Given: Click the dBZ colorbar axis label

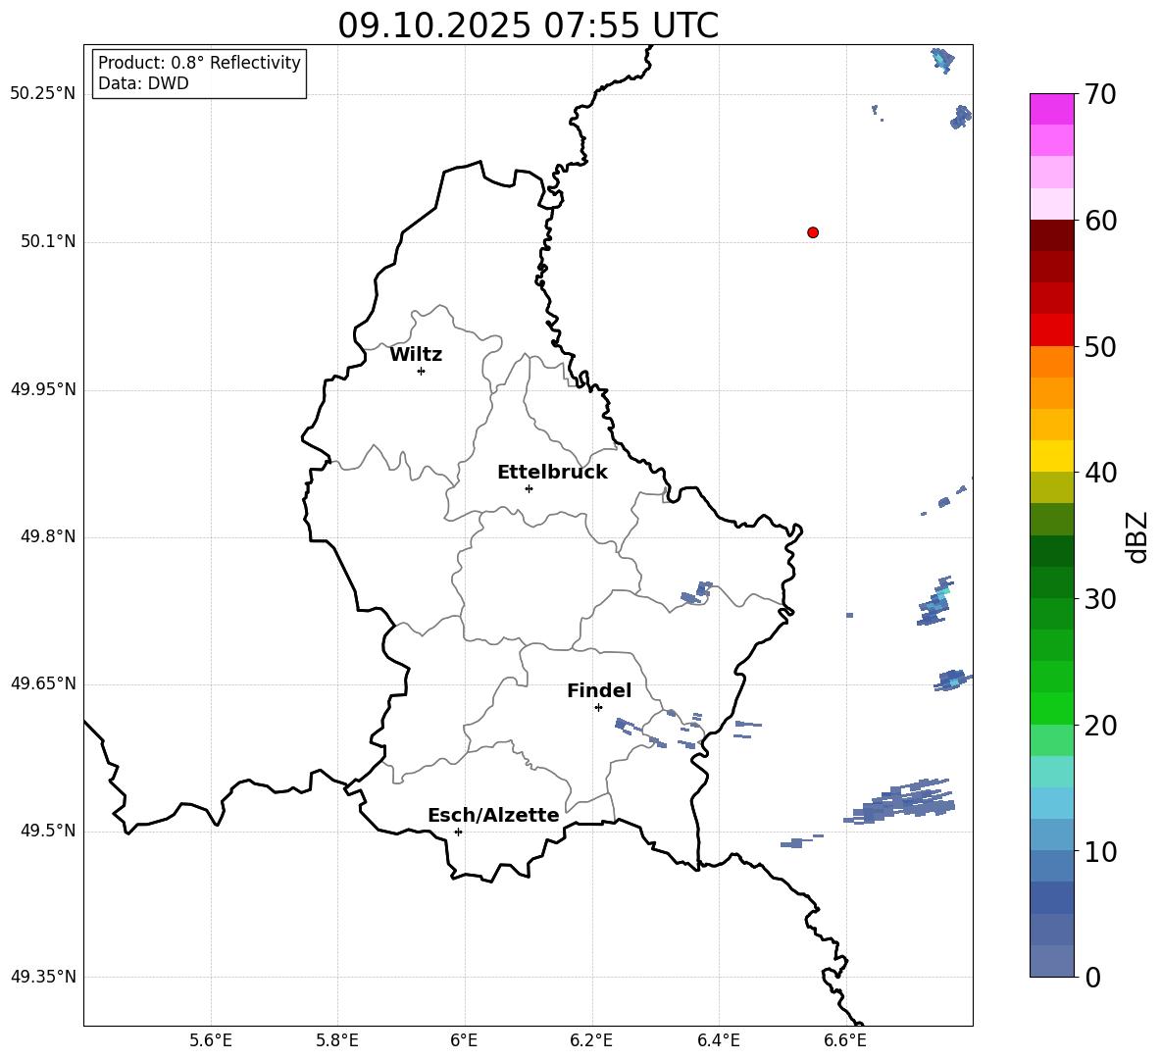Looking at the screenshot, I should click(x=1138, y=536).
